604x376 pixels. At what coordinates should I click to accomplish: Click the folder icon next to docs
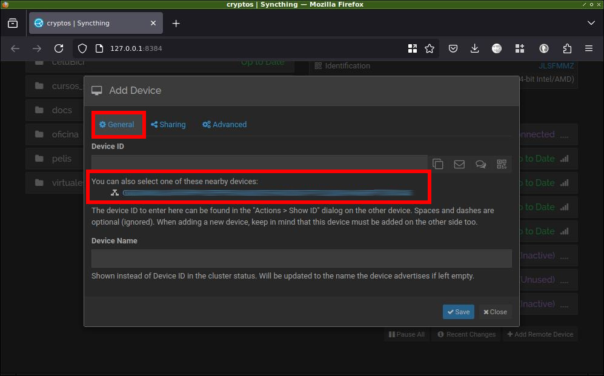coord(39,110)
